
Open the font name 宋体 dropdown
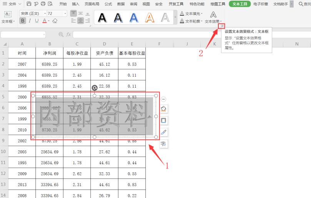[45, 13]
